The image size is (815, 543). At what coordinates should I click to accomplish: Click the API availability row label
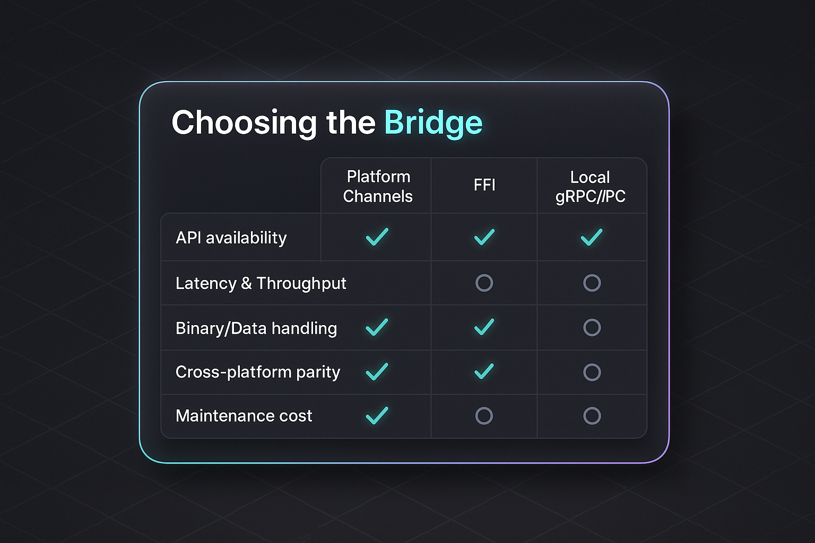point(231,238)
